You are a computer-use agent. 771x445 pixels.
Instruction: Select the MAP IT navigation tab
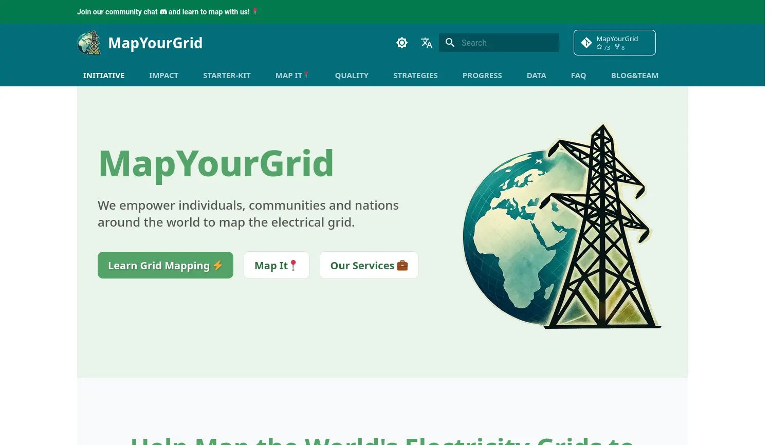292,76
